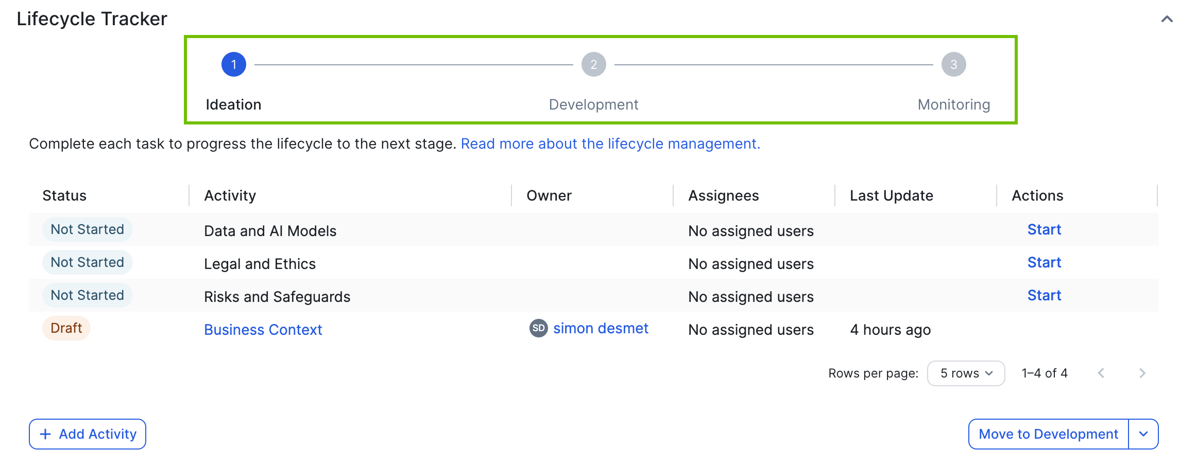This screenshot has height=467, width=1197.
Task: Open the rows per page dropdown
Action: (965, 373)
